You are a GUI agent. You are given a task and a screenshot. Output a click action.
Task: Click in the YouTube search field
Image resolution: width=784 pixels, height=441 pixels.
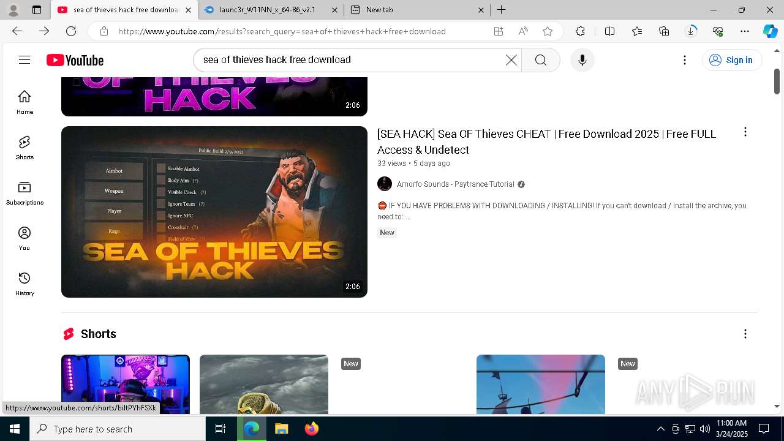[350, 59]
